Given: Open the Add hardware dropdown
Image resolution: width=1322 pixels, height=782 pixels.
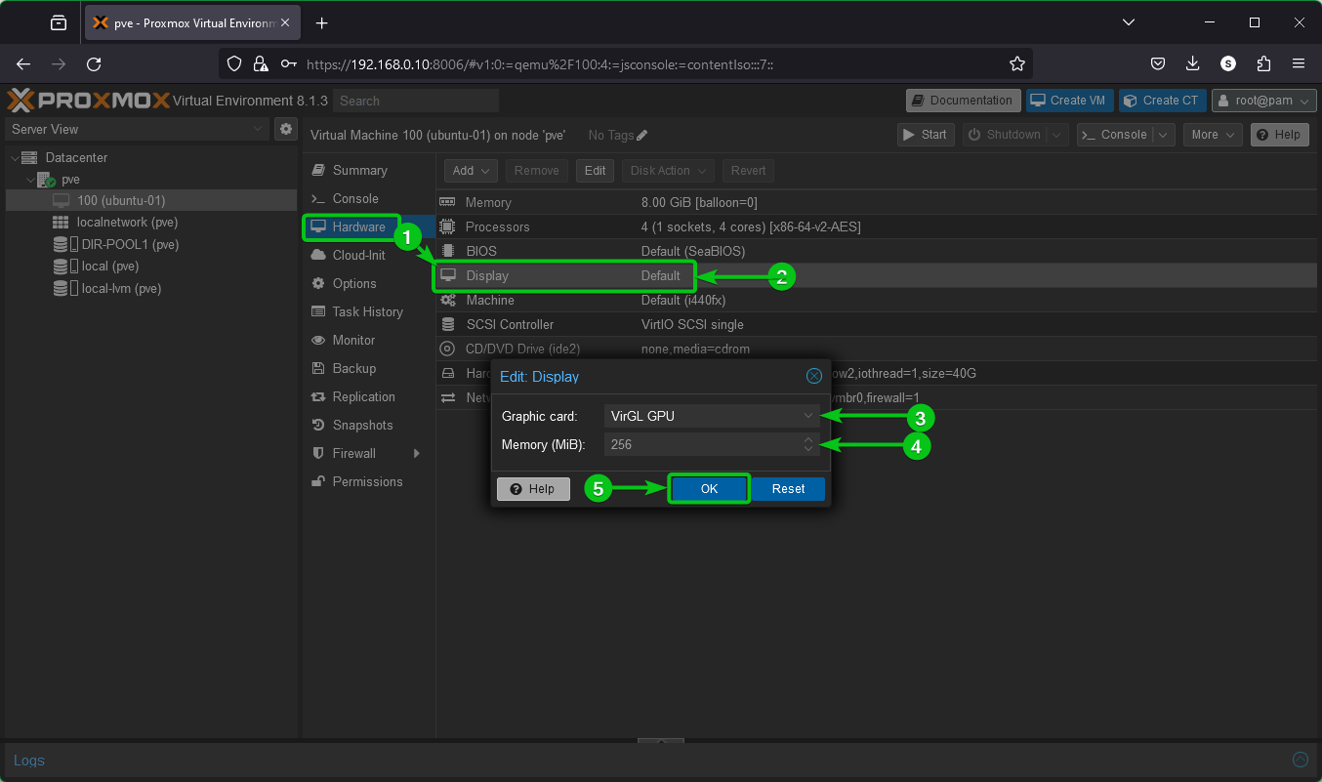Looking at the screenshot, I should tap(471, 171).
